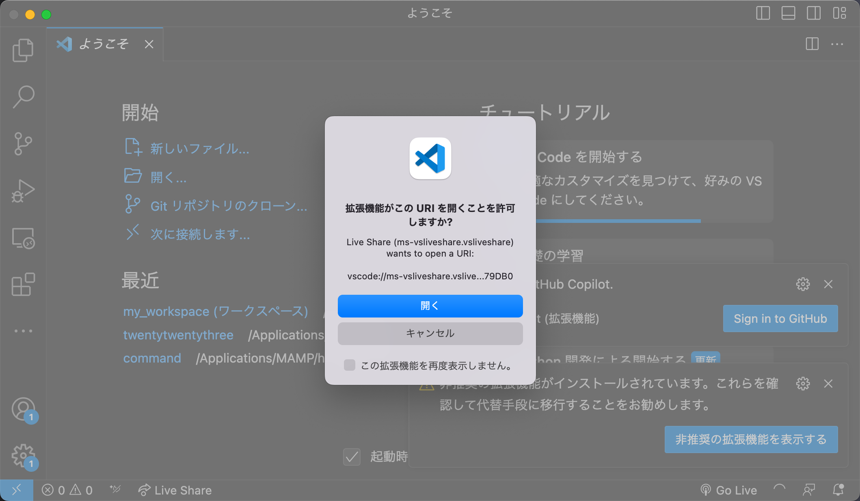Show errors and warnings from the status bar
The height and width of the screenshot is (501, 860).
click(67, 490)
